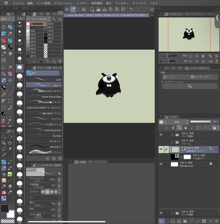Screen dimensions: 220x224
Task: Zoom out in Navigator panel
Action: point(191,56)
